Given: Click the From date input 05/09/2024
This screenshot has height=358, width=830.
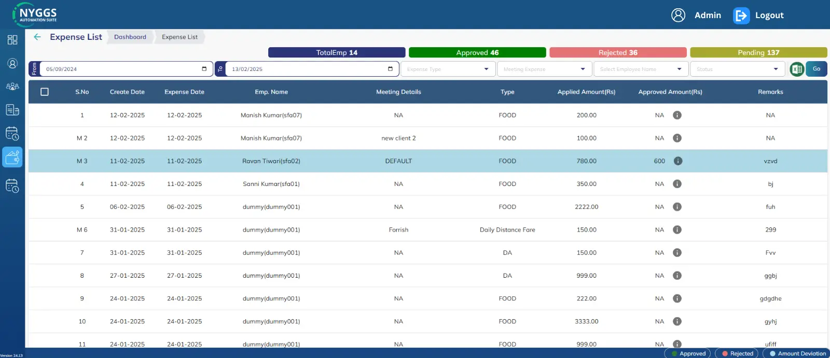Looking at the screenshot, I should (126, 69).
